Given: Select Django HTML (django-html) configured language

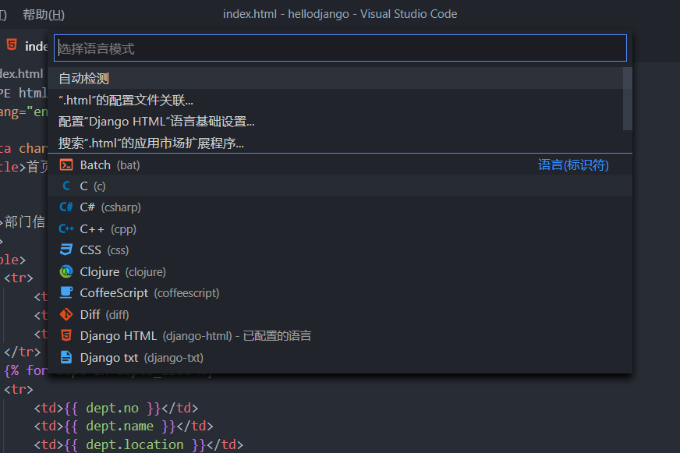Looking at the screenshot, I should click(340, 335).
